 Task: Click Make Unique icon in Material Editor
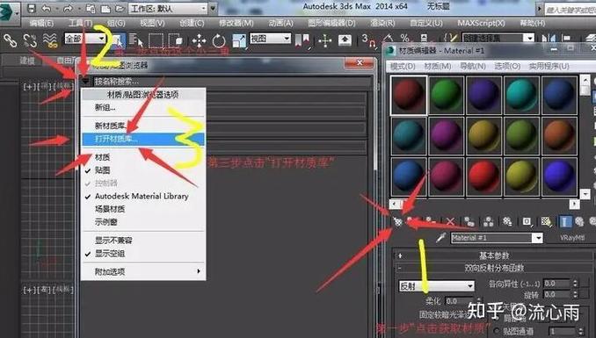(489, 221)
